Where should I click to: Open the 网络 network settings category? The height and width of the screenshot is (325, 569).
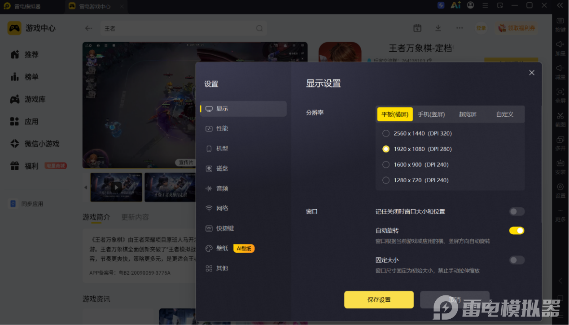pos(243,208)
